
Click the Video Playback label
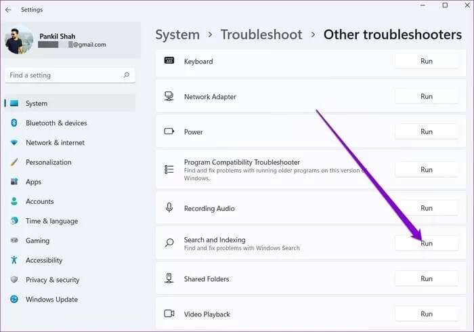tap(207, 314)
